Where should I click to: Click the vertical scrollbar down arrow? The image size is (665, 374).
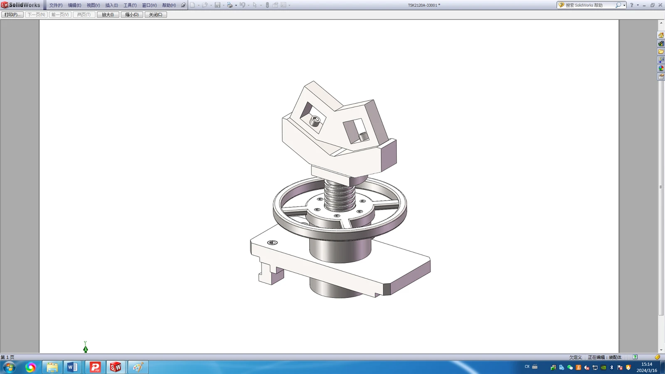coord(661,350)
